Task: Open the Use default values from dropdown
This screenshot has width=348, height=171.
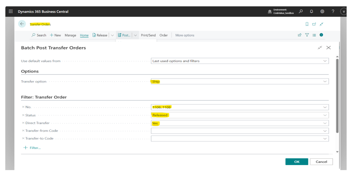Action: [x=240, y=61]
